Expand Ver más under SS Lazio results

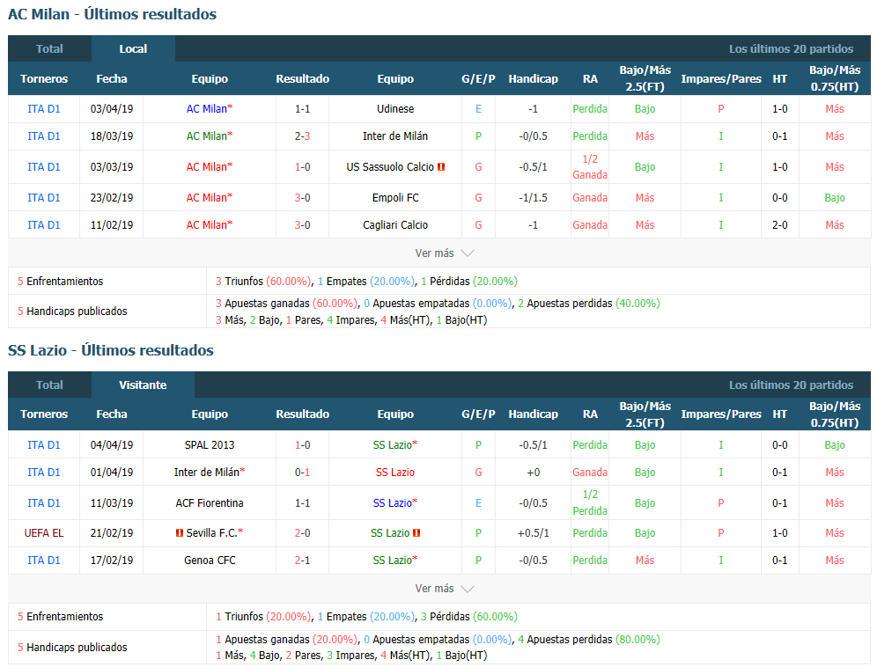444,589
